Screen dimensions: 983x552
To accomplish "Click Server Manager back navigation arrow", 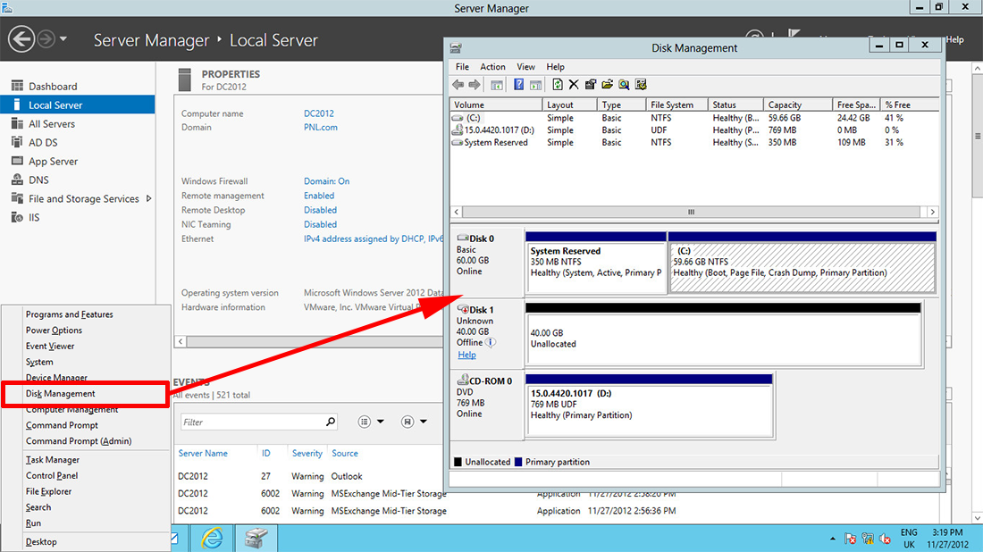I will click(x=21, y=38).
